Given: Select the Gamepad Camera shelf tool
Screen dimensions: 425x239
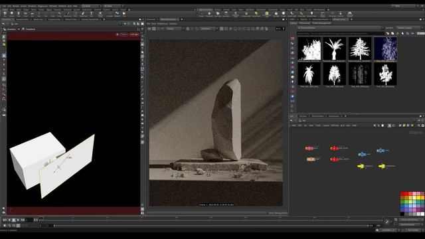Looking at the screenshot, I should [350, 14].
